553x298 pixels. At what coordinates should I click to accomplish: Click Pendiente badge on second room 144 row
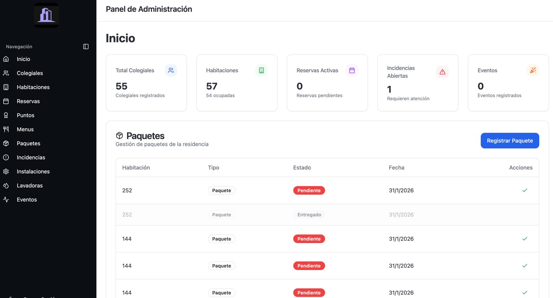(x=309, y=266)
